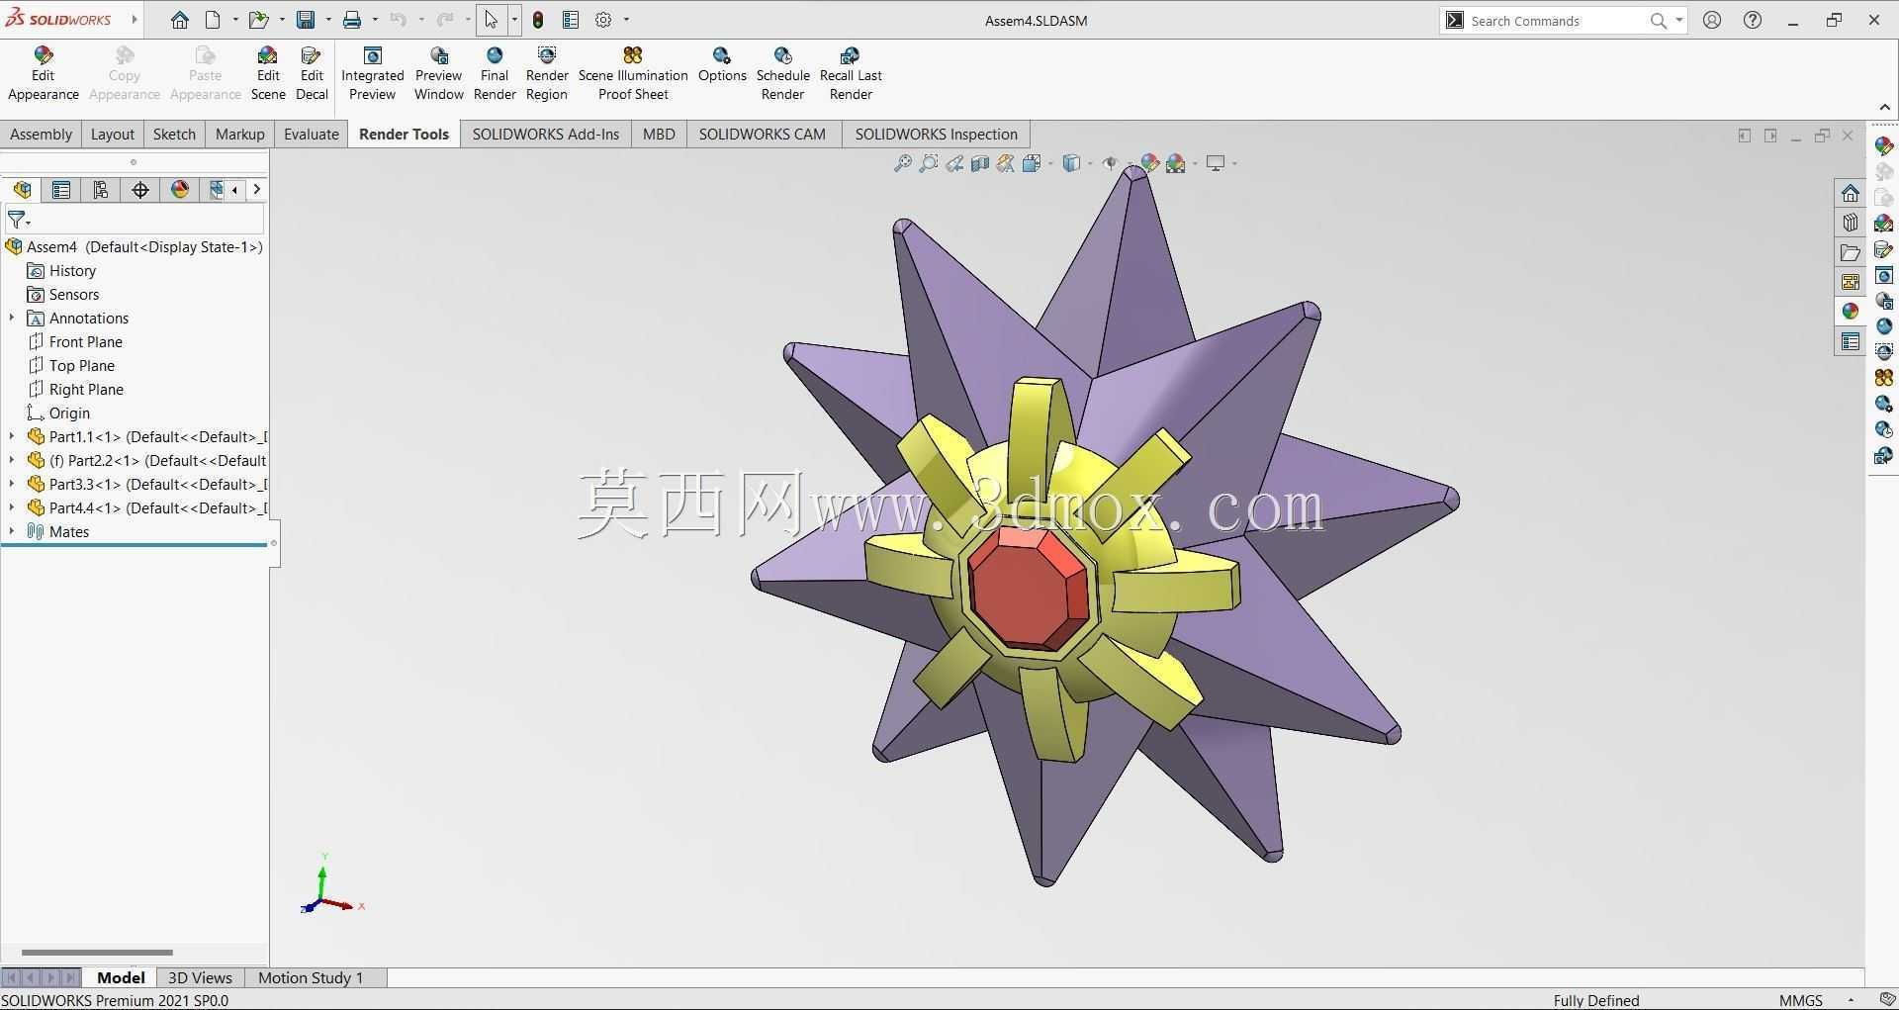Open the Open-file dropdown arrow
This screenshot has height=1010, width=1899.
pos(282,20)
